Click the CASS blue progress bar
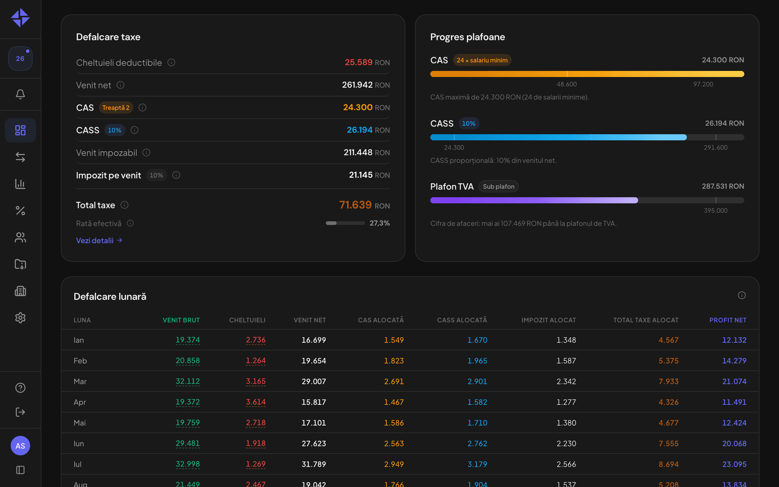 [x=587, y=137]
